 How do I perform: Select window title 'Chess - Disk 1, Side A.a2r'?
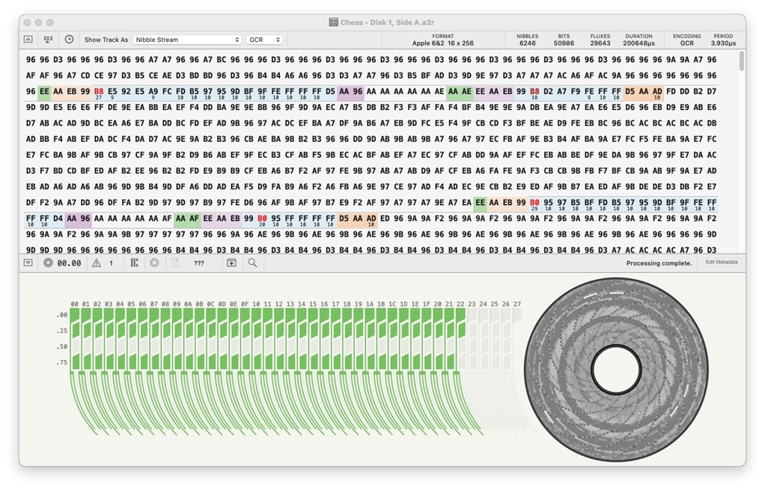pos(387,22)
